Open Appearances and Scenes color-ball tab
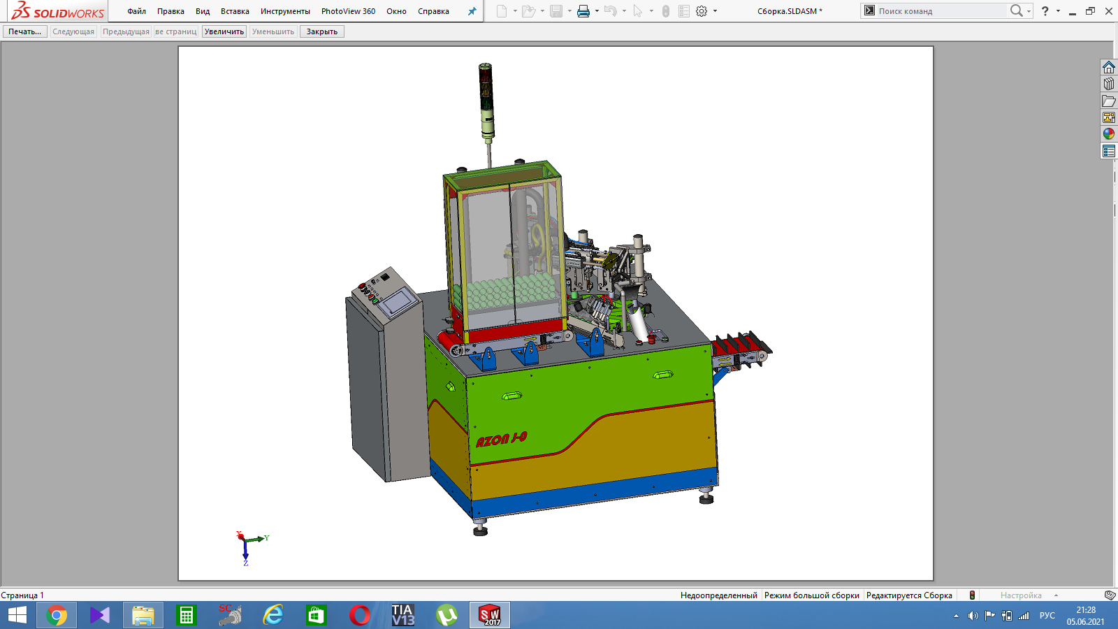1118x629 pixels. click(1109, 134)
